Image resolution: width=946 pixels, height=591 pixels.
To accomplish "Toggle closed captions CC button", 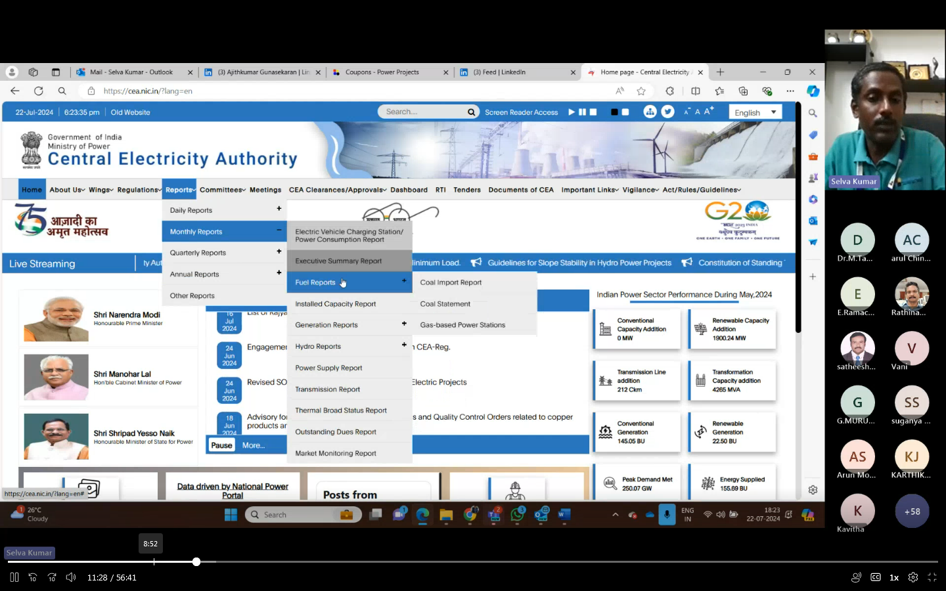I will pyautogui.click(x=875, y=577).
